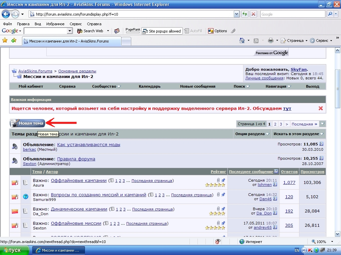The width and height of the screenshot is (341, 255).
Task: Click Site popups allowed button
Action: point(162,31)
